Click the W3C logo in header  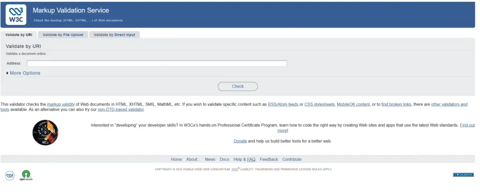point(16,14)
